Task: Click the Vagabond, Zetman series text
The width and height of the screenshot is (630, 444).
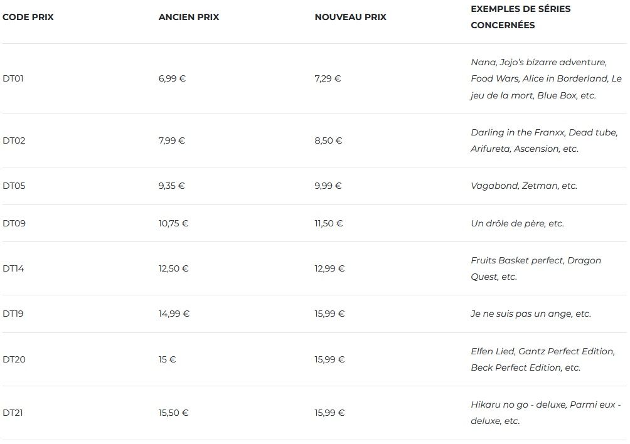Action: point(523,186)
